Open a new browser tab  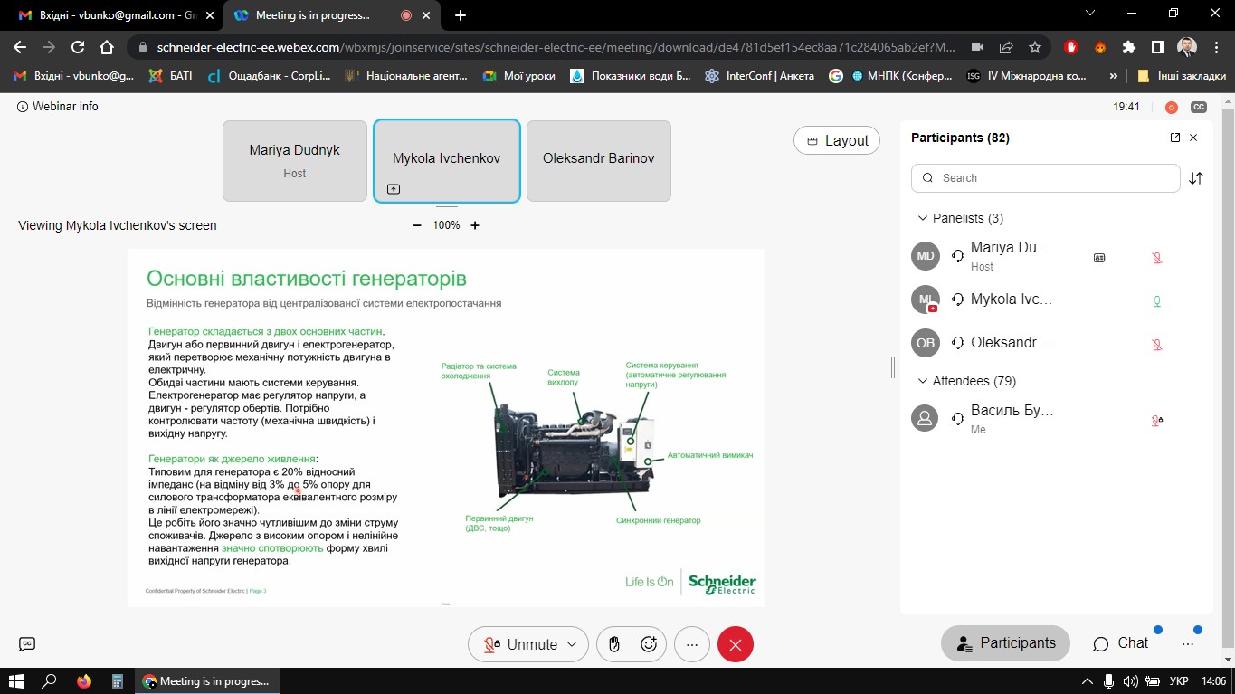tap(461, 15)
